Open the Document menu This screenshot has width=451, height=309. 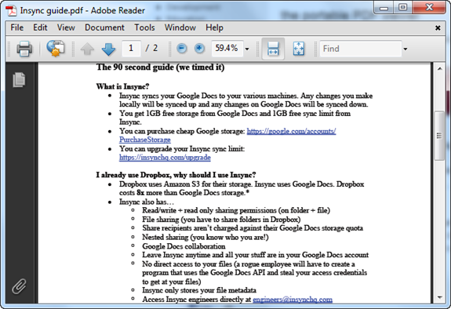(104, 27)
